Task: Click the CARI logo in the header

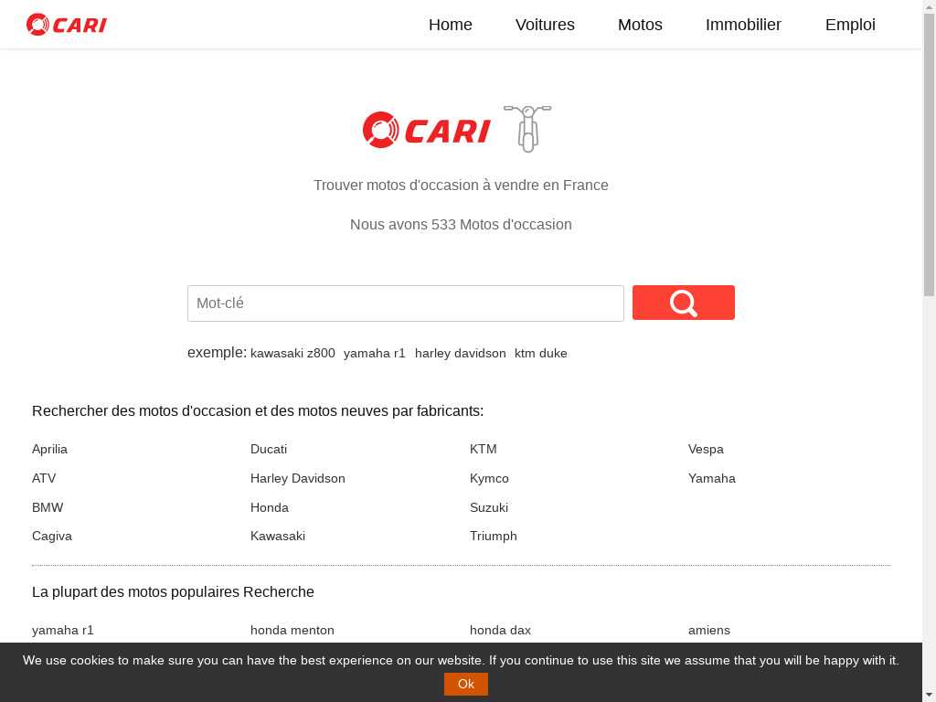Action: (x=66, y=25)
